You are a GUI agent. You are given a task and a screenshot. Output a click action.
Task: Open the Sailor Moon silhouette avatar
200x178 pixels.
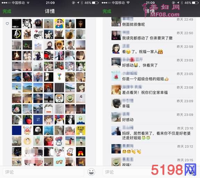17,34
